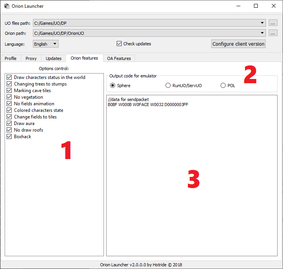Viewport: 283px width, 269px height.
Task: Click the Orion path field text
Action: (x=59, y=33)
